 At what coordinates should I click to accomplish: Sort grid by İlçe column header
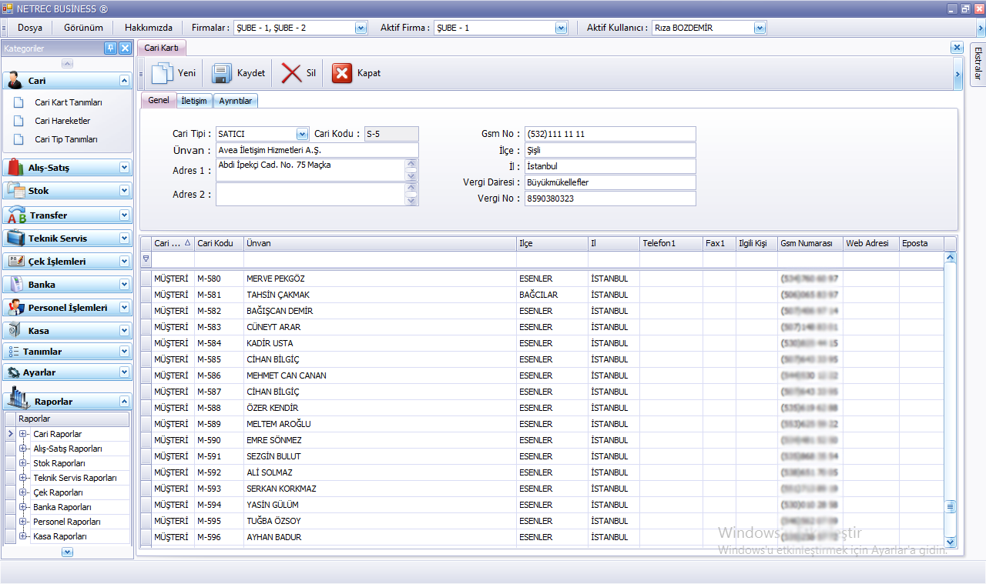(x=552, y=243)
